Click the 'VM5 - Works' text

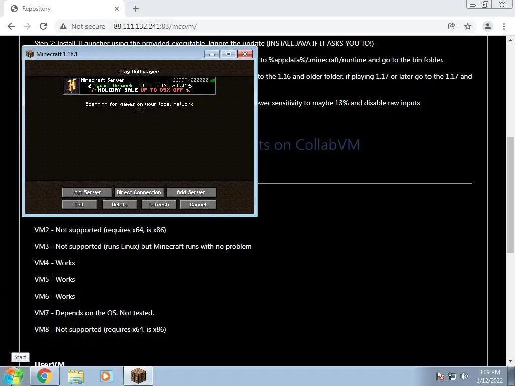pos(55,279)
